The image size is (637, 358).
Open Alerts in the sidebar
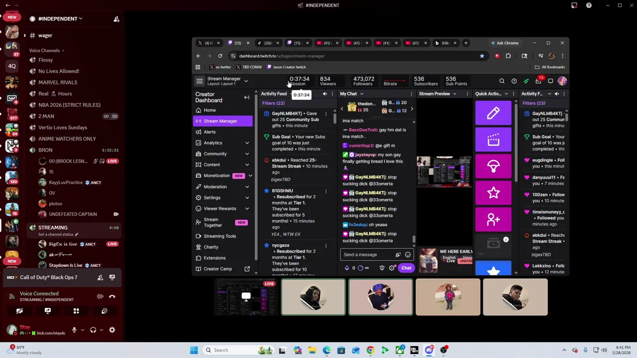pyautogui.click(x=222, y=132)
